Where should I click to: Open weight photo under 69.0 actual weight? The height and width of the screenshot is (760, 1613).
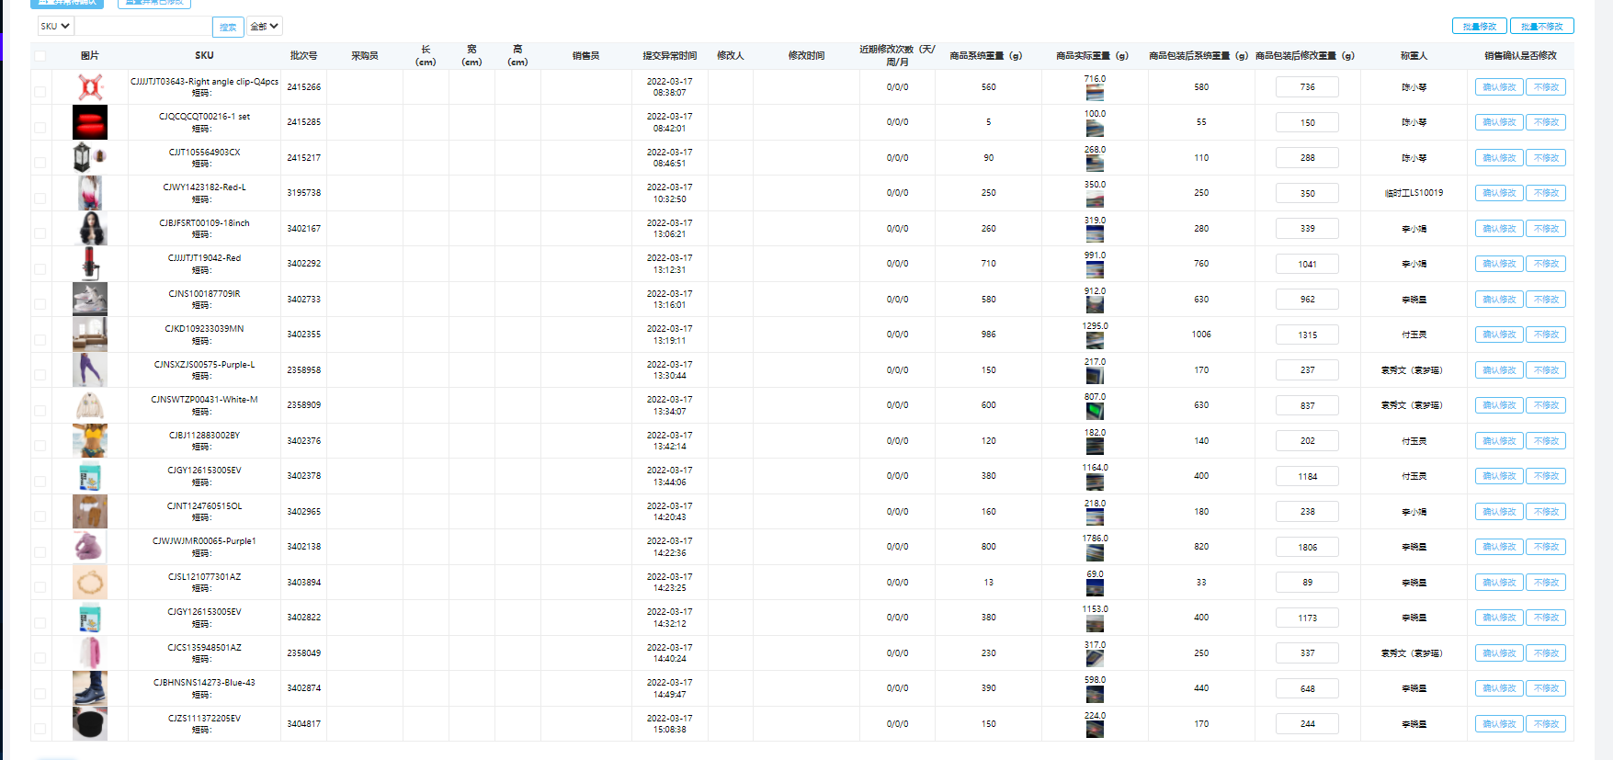(1095, 587)
